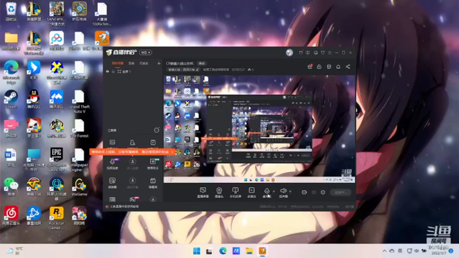Show hidden tray icons chevron
The image size is (459, 258).
(384, 251)
